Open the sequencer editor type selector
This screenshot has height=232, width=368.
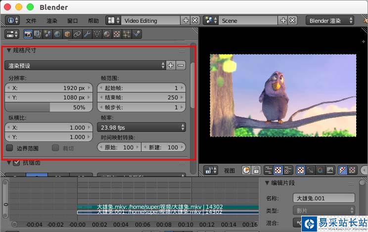(x=211, y=170)
